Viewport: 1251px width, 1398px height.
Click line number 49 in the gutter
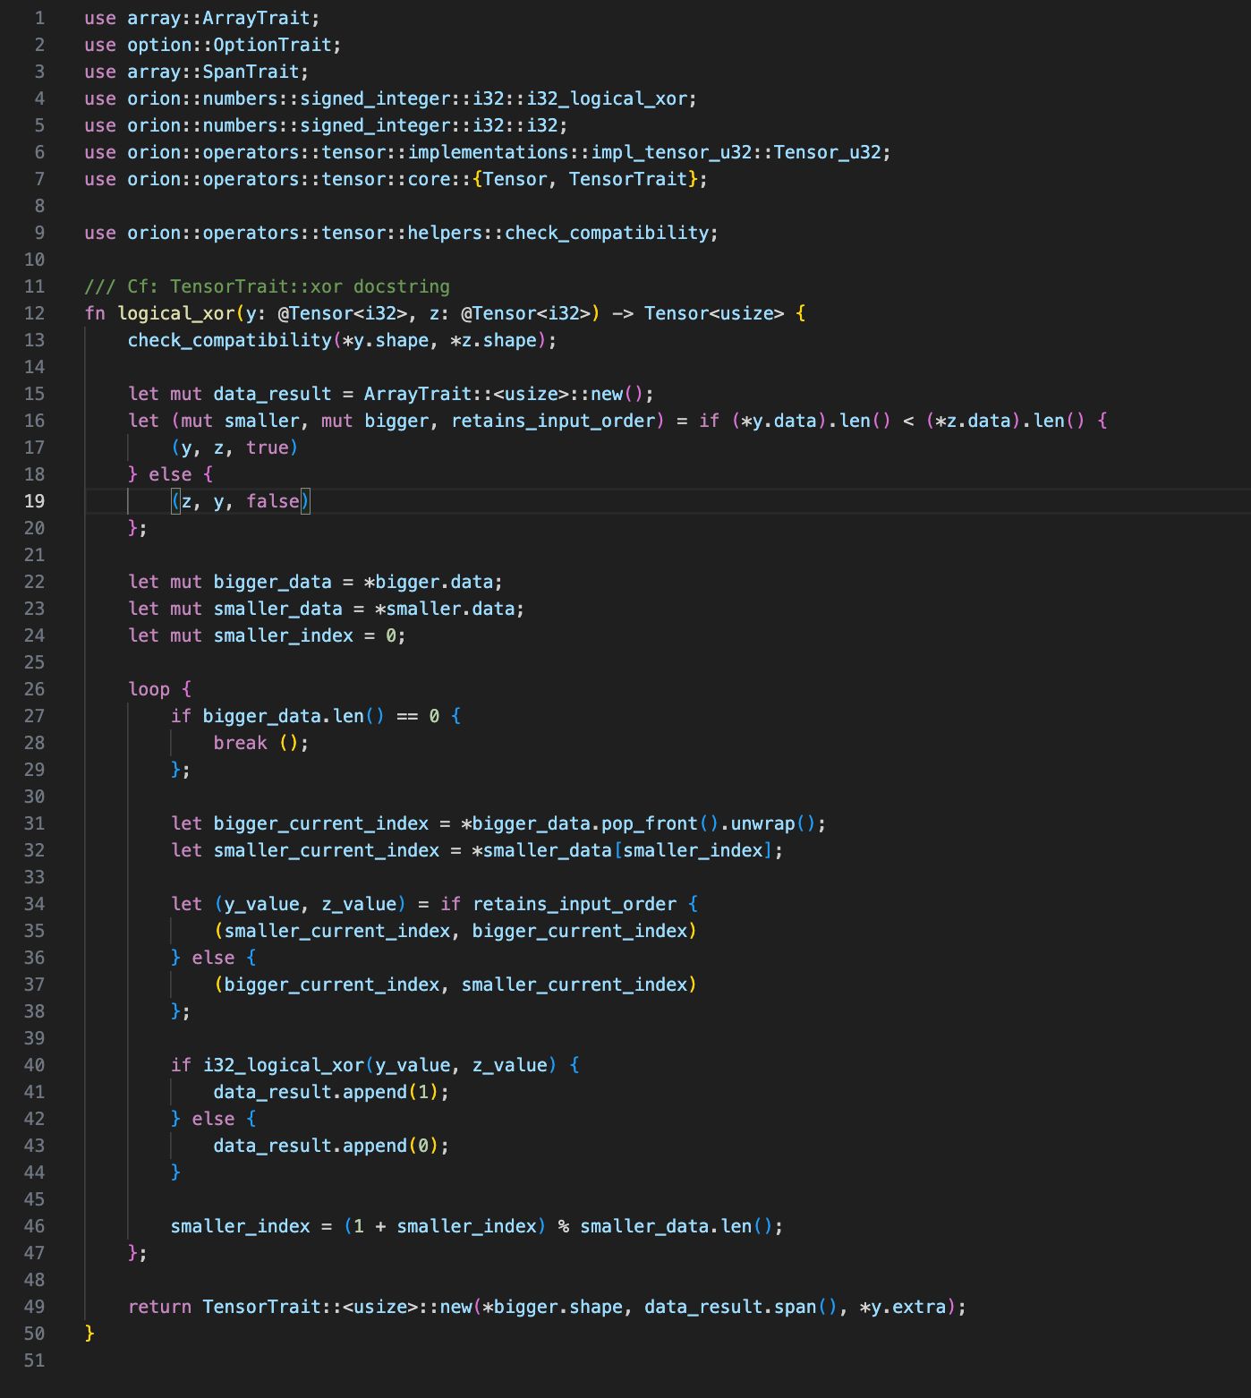coord(34,1307)
